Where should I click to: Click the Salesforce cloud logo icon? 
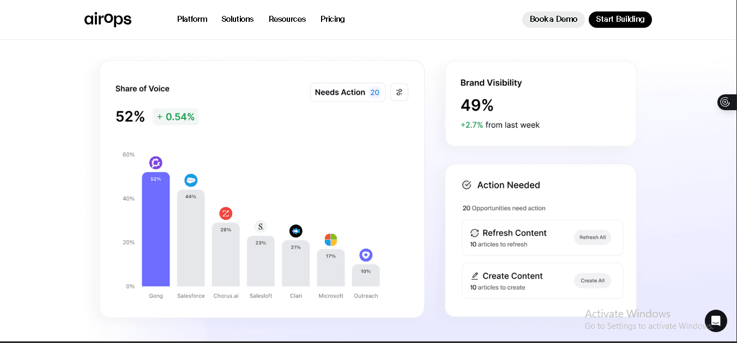tap(191, 180)
